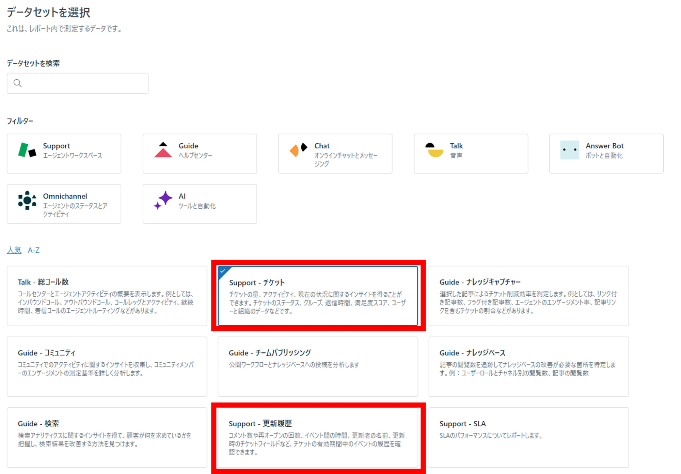The height and width of the screenshot is (474, 681).
Task: Select the Talk - 総コール数 dataset
Action: 107,296
